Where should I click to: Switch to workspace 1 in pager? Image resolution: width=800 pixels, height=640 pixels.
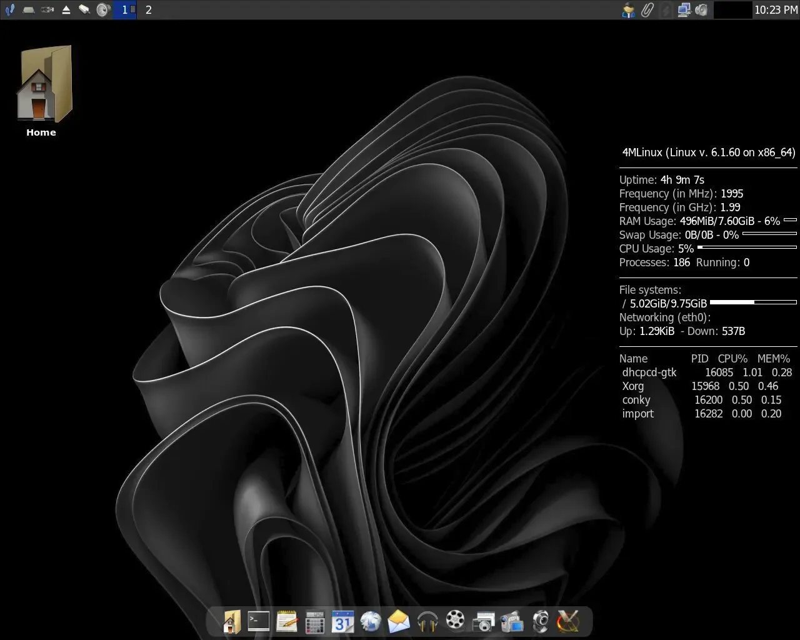125,9
